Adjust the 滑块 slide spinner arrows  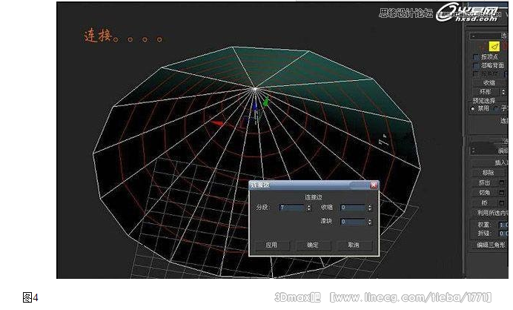(x=370, y=222)
